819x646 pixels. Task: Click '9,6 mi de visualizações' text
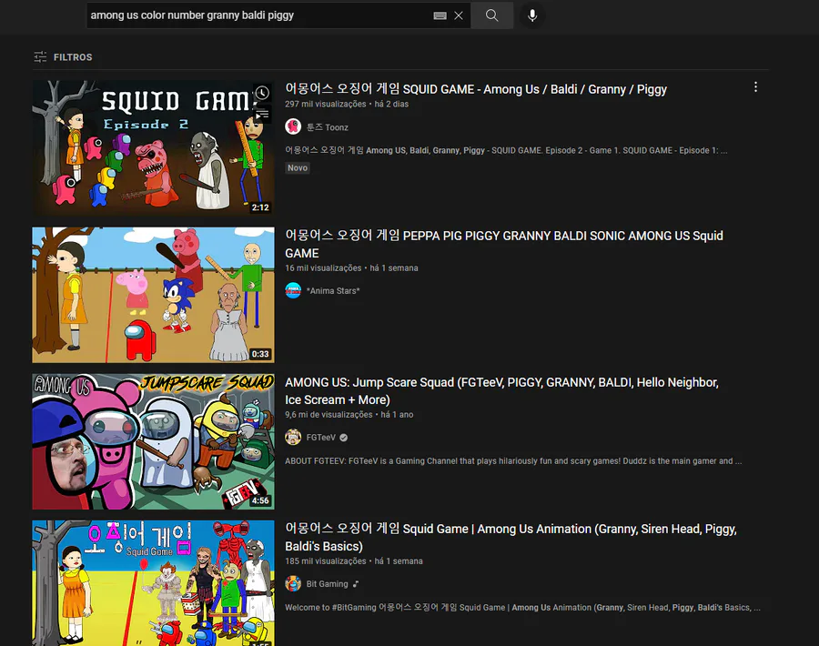point(329,415)
